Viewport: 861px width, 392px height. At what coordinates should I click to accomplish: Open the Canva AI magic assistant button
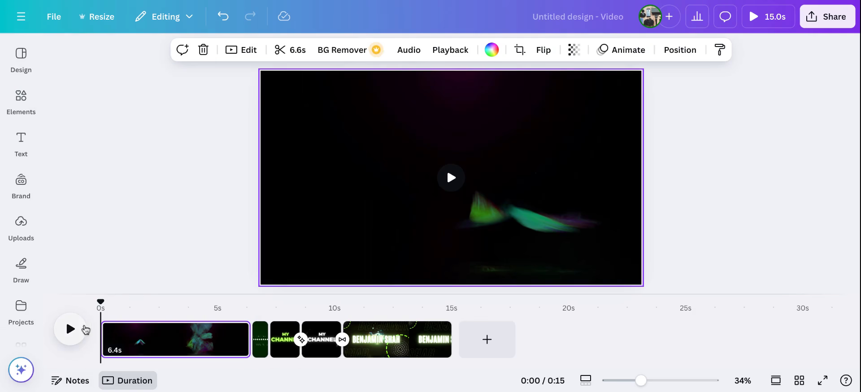tap(21, 370)
